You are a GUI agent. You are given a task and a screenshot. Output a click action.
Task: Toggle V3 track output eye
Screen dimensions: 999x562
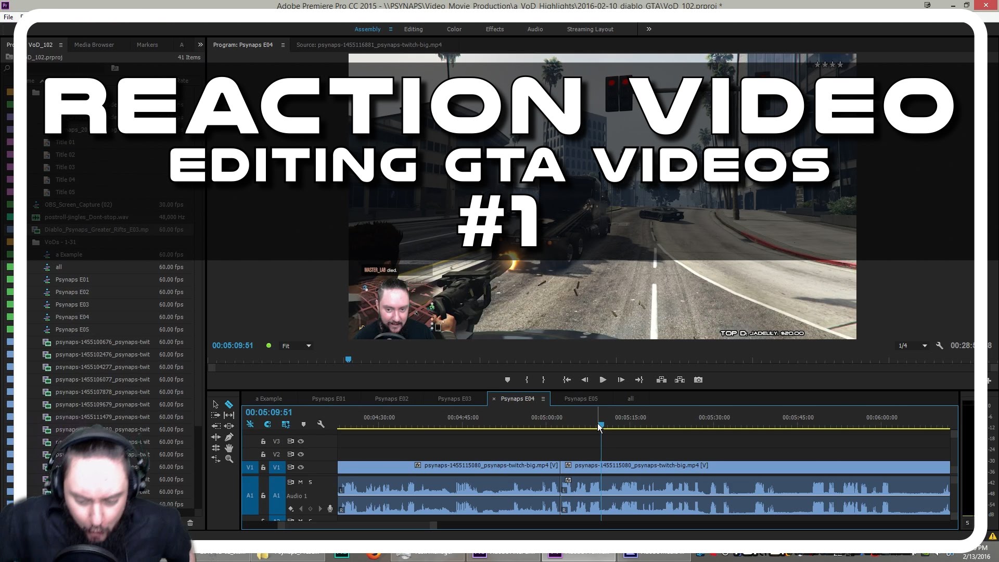click(x=301, y=441)
